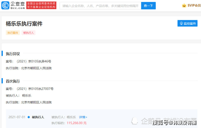Click the 查一下 search button

148,6
